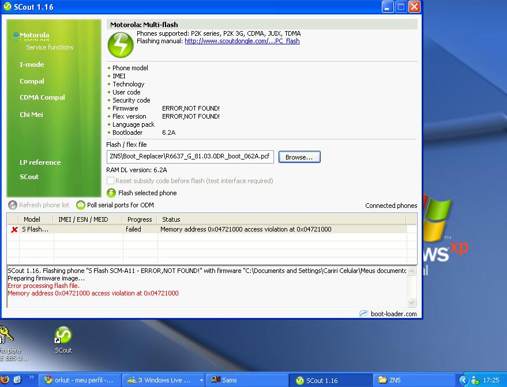Click the Progress column header

140,219
